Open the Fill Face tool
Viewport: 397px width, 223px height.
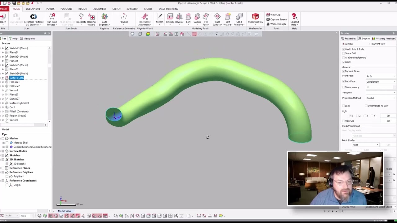point(206,19)
